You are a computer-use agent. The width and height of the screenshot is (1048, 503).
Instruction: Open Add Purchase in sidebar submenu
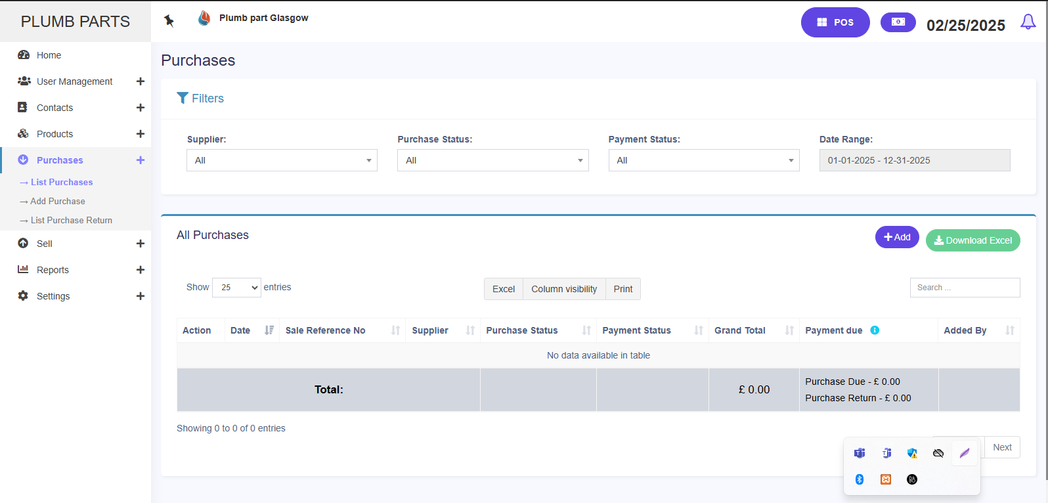(x=58, y=202)
